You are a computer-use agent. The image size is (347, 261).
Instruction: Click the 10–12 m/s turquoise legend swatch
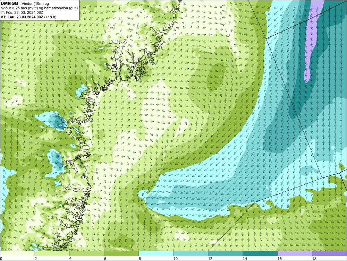coord(191,253)
